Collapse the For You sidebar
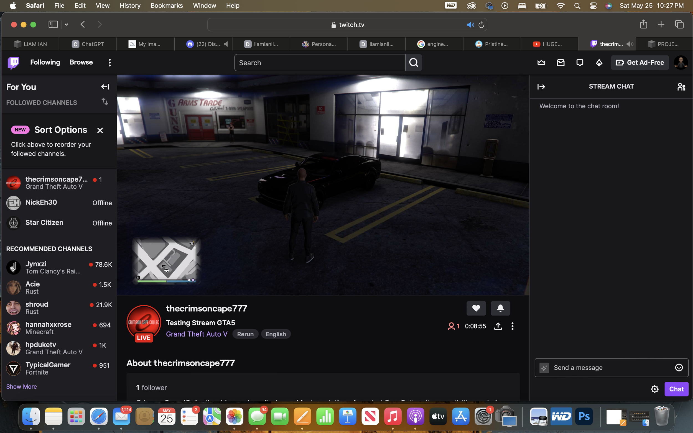This screenshot has width=693, height=433. coord(105,86)
